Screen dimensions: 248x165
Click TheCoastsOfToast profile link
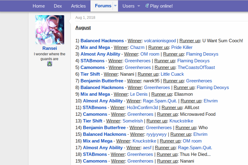coord(196,67)
